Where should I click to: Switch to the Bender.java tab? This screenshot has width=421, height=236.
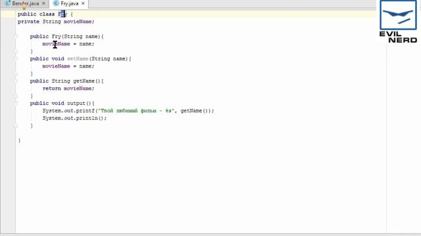tap(25, 3)
